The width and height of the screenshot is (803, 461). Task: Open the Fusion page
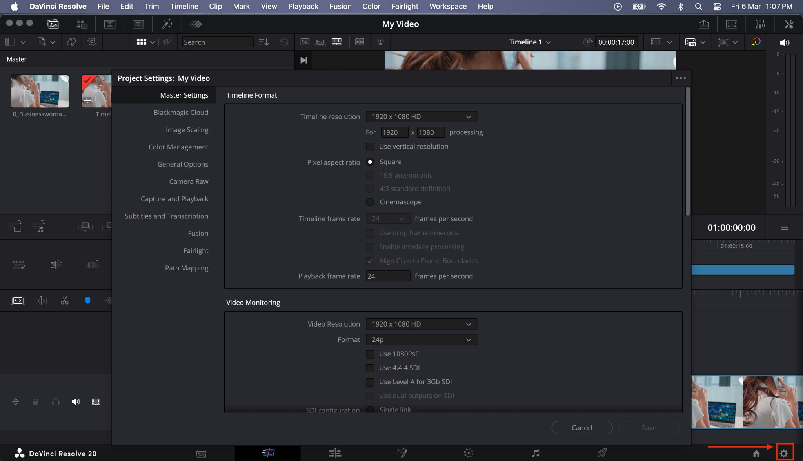point(402,453)
